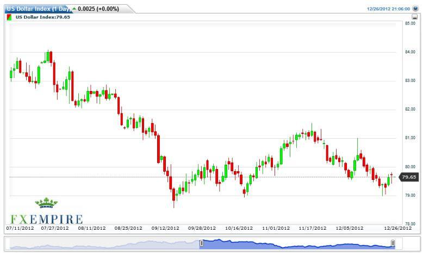Click the 84.00 price axis label
423x253 pixels.
tap(409, 52)
